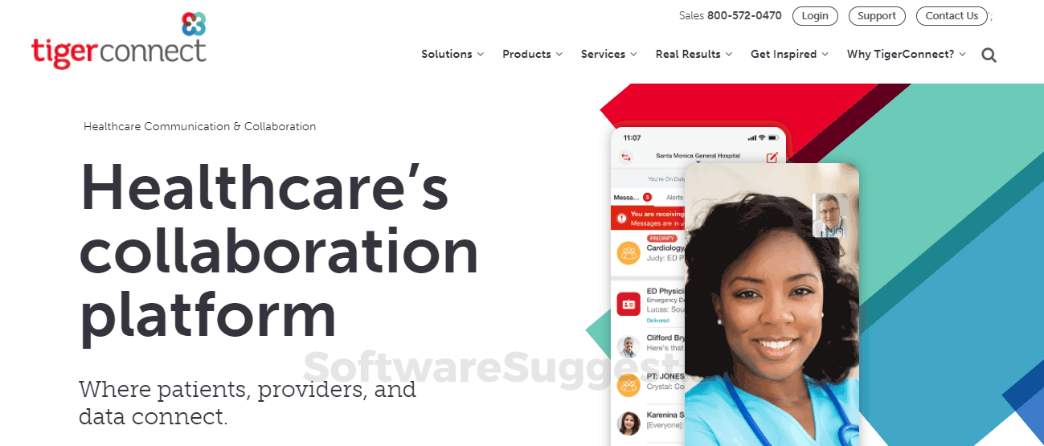Select the orange Cardiology group icon
The width and height of the screenshot is (1044, 446).
coord(628,253)
